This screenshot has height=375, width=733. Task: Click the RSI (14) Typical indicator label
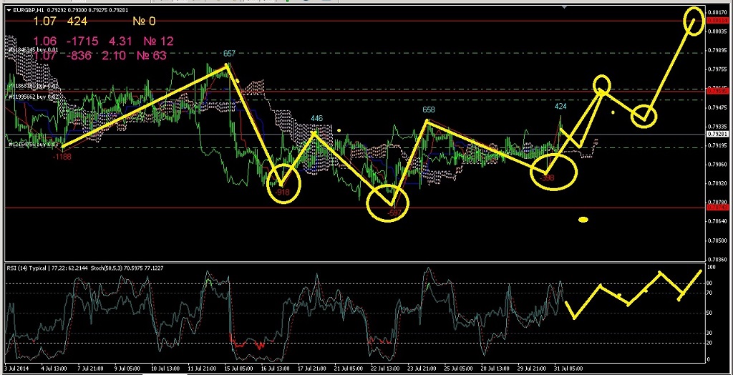coord(29,268)
